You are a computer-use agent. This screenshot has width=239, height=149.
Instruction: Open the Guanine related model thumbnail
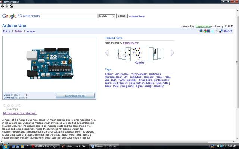[140, 53]
